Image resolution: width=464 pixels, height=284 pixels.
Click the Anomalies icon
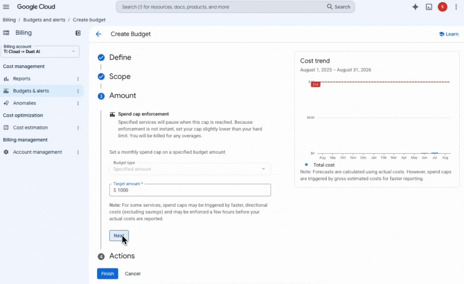pyautogui.click(x=6, y=103)
